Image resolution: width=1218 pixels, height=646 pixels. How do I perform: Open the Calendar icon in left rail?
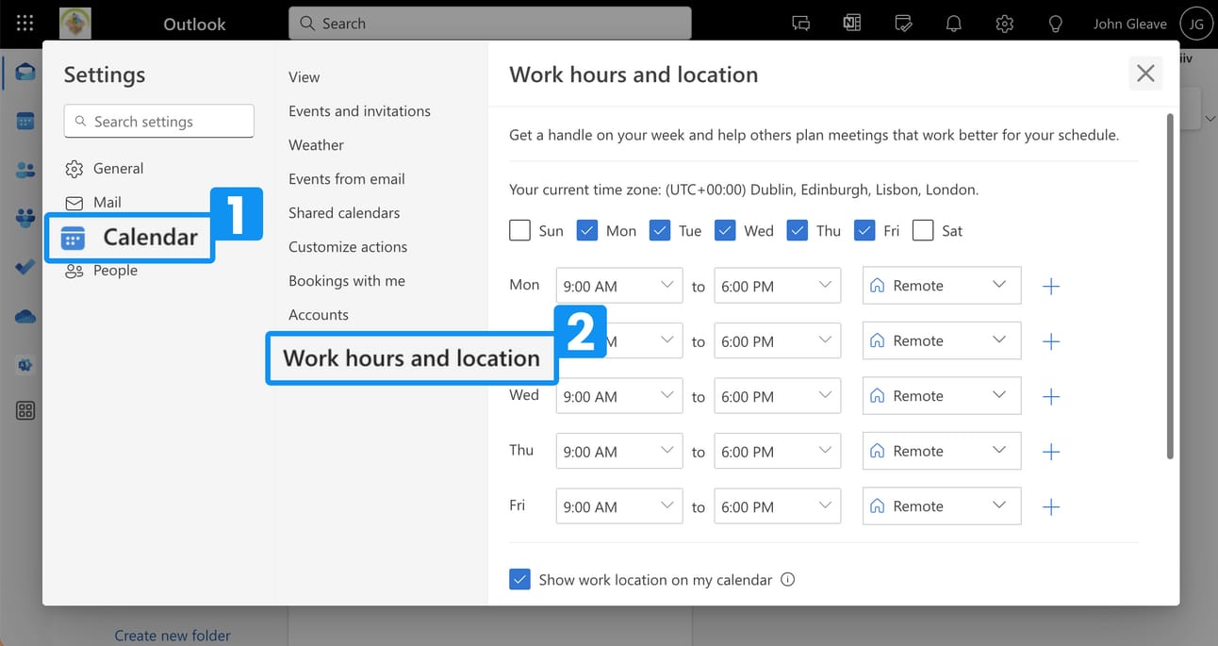[25, 121]
